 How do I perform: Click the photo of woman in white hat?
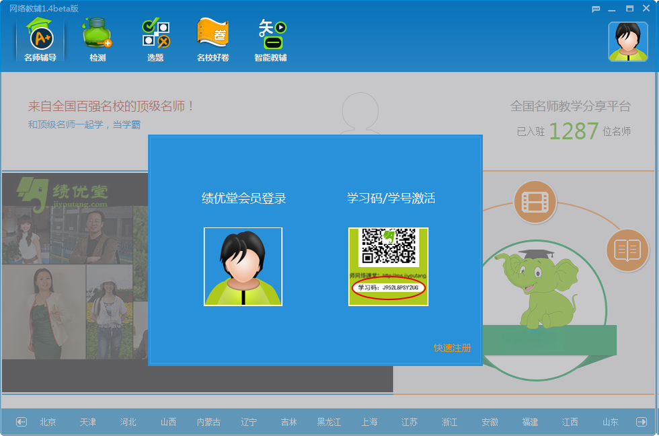110,312
